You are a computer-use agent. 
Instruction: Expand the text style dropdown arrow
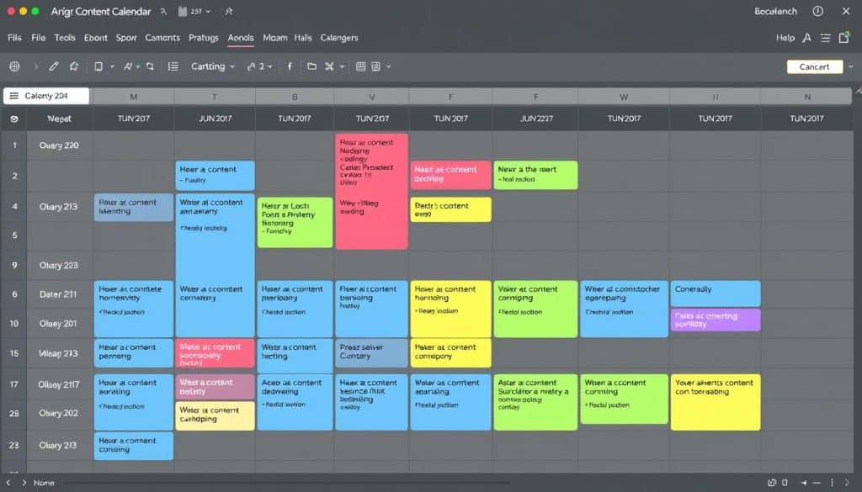pos(138,66)
